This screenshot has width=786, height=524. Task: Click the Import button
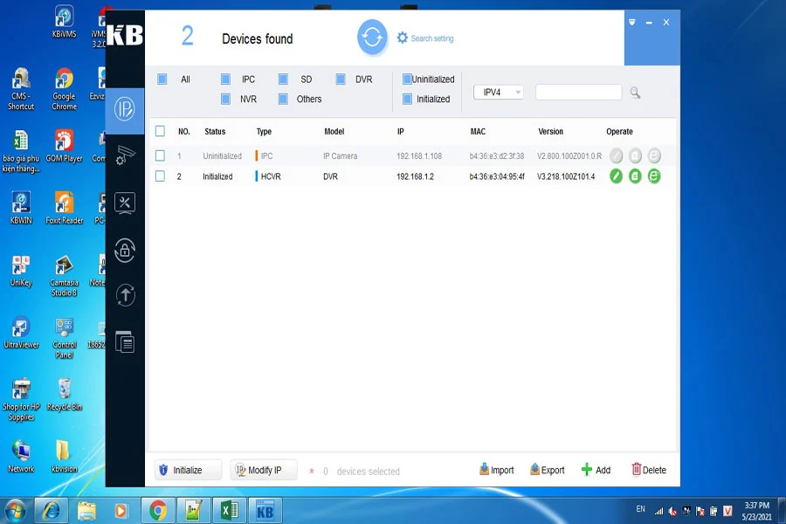(497, 470)
